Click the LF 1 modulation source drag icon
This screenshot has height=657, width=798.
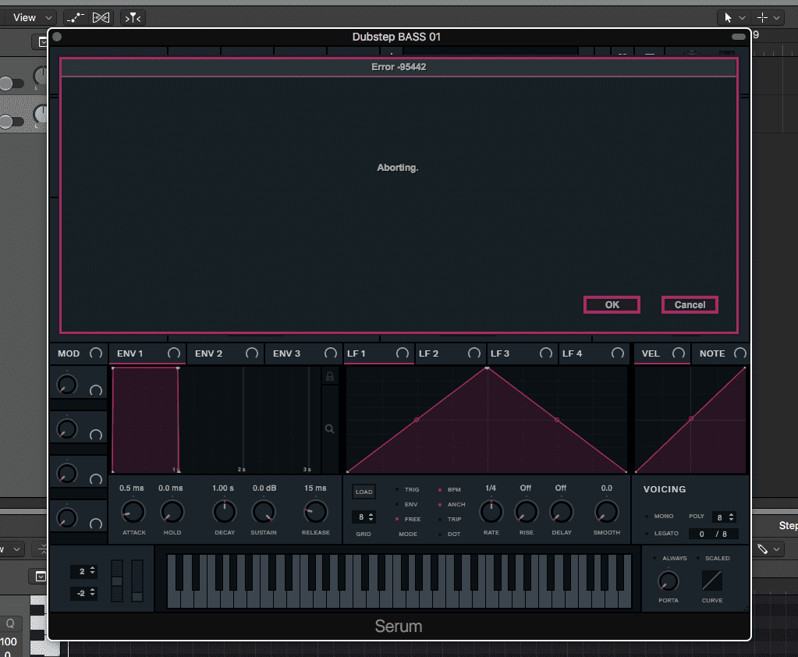point(402,353)
